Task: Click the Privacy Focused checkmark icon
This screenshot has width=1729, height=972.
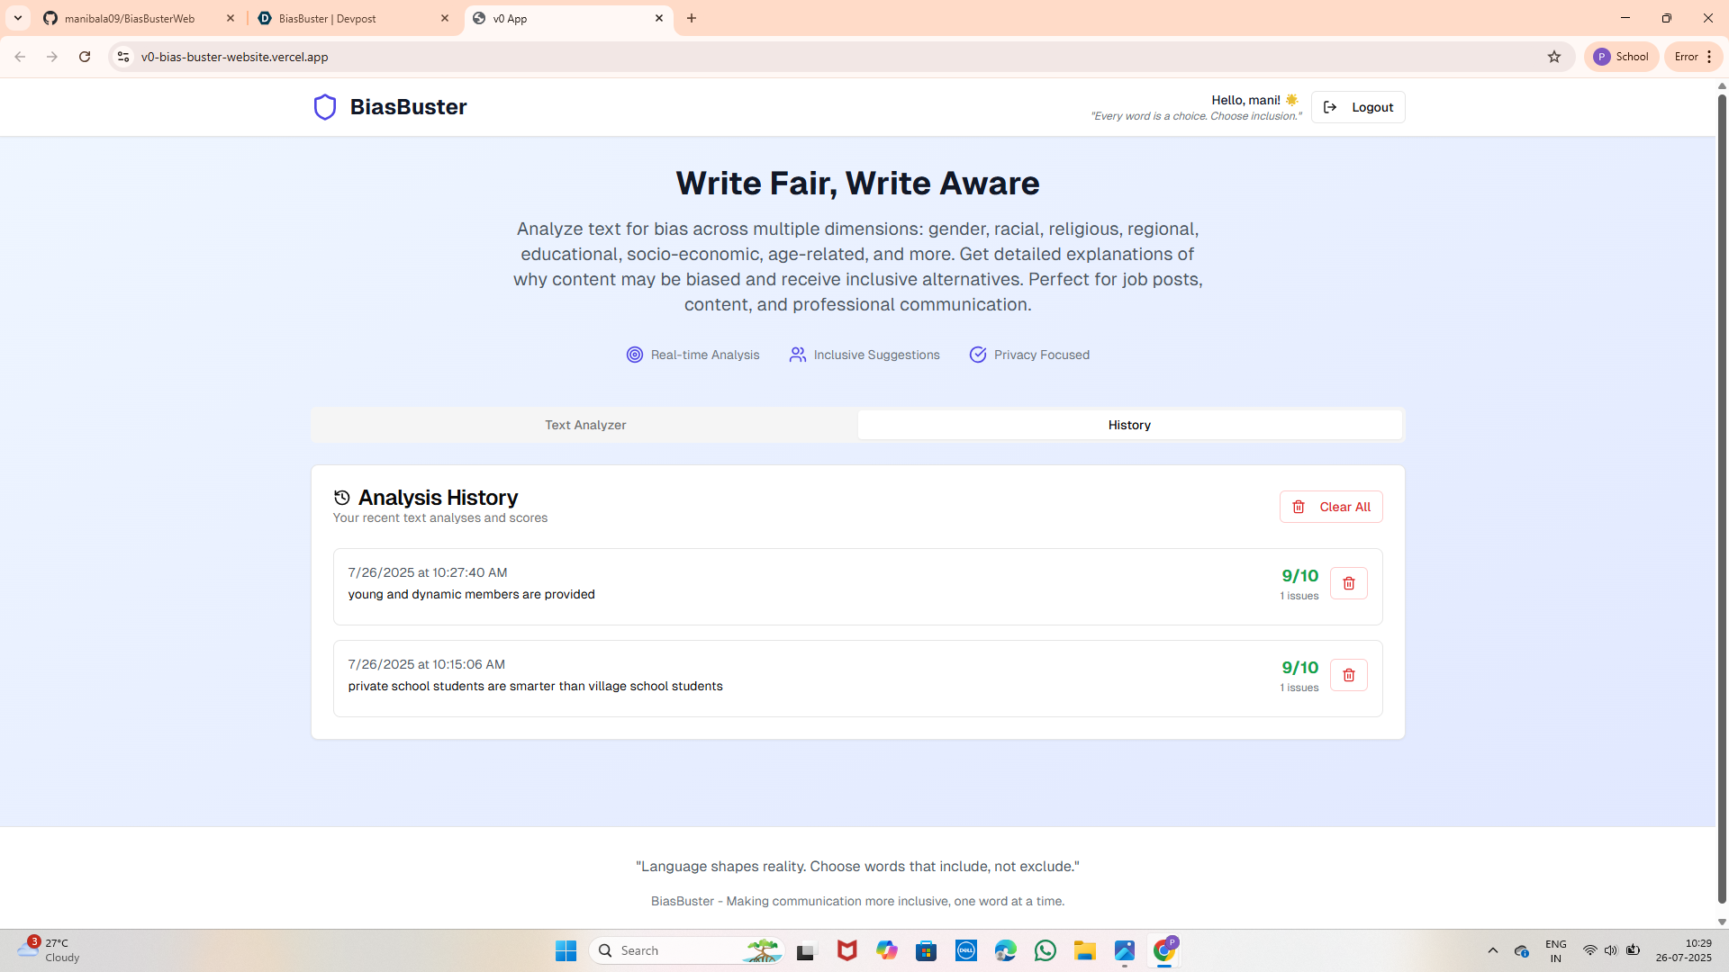Action: pos(977,355)
